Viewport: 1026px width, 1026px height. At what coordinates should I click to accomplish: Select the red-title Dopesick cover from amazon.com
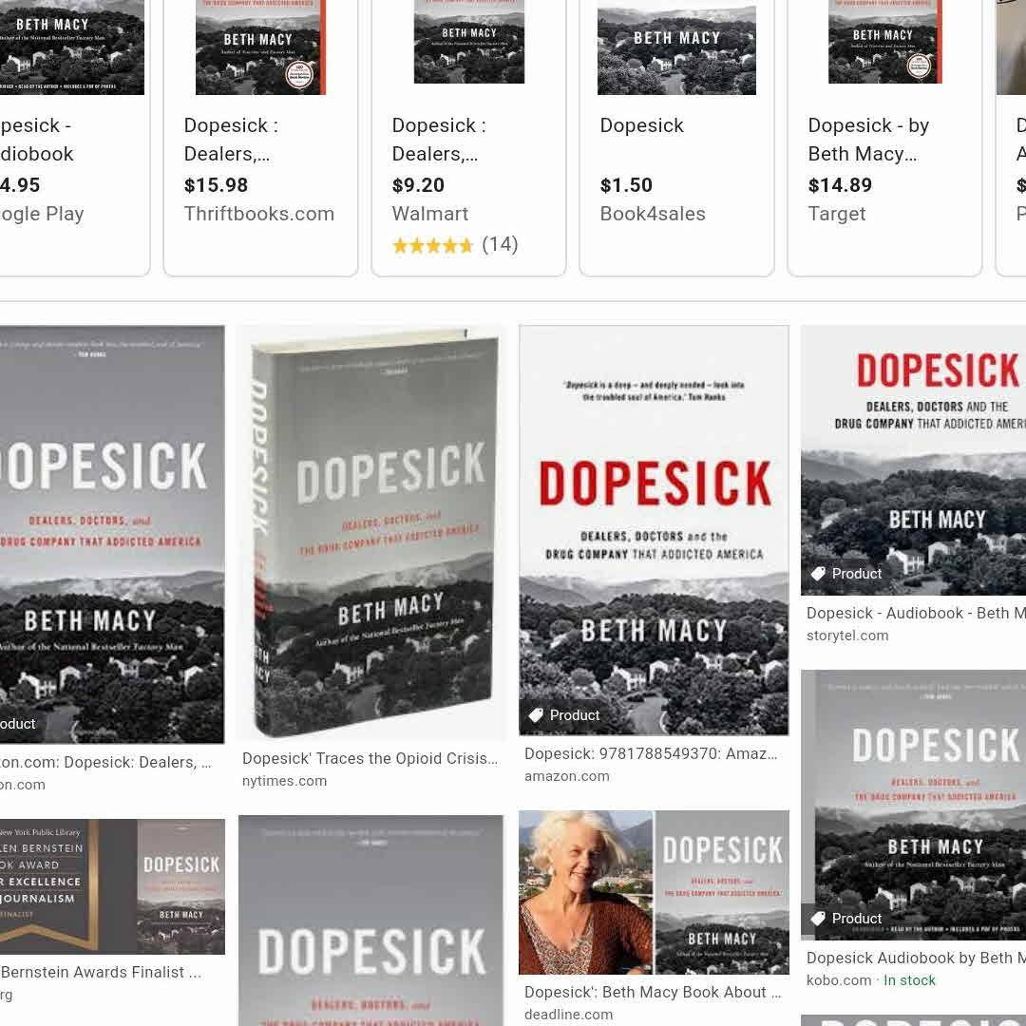click(x=654, y=530)
